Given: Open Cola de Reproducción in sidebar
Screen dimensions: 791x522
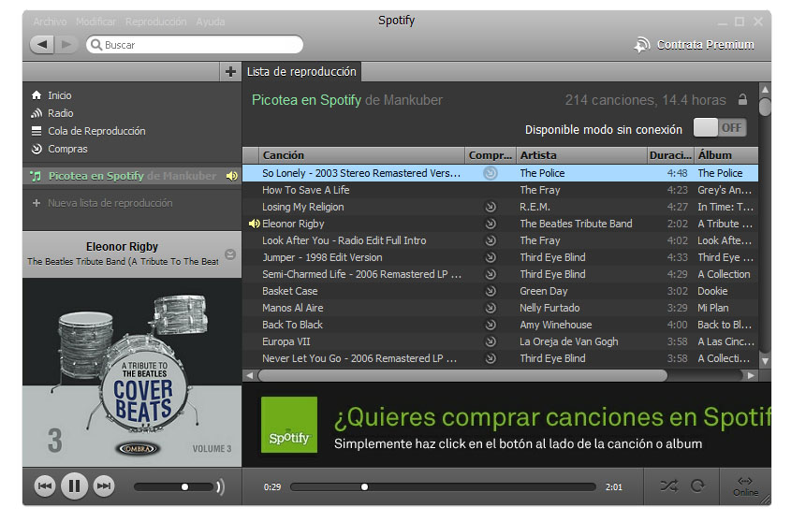Looking at the screenshot, I should pyautogui.click(x=88, y=131).
